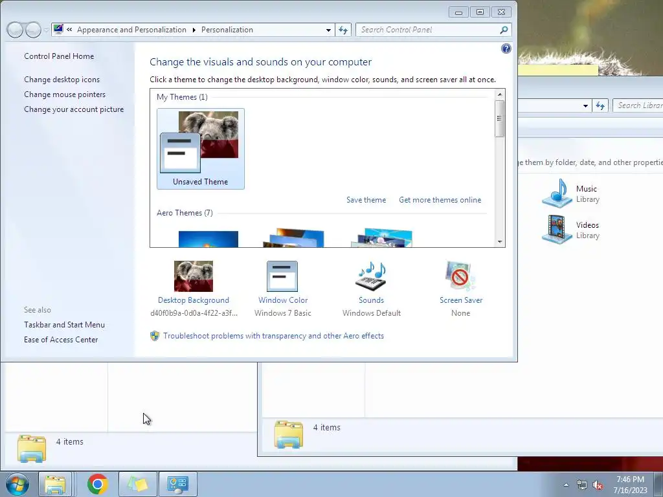
Task: Select the first Aero theme thumbnail
Action: (x=208, y=239)
